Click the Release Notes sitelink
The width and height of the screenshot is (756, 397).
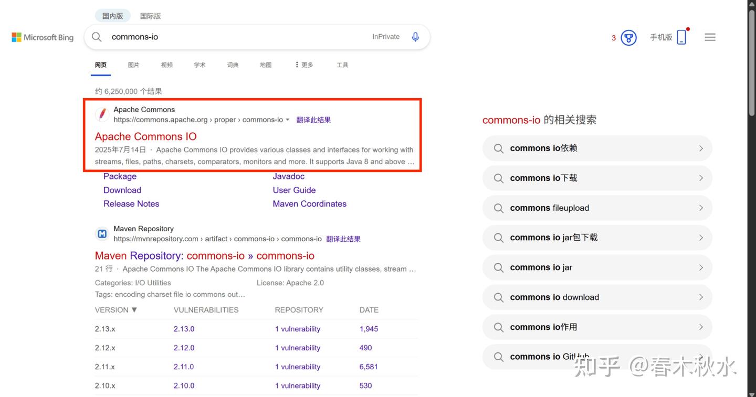coord(131,203)
